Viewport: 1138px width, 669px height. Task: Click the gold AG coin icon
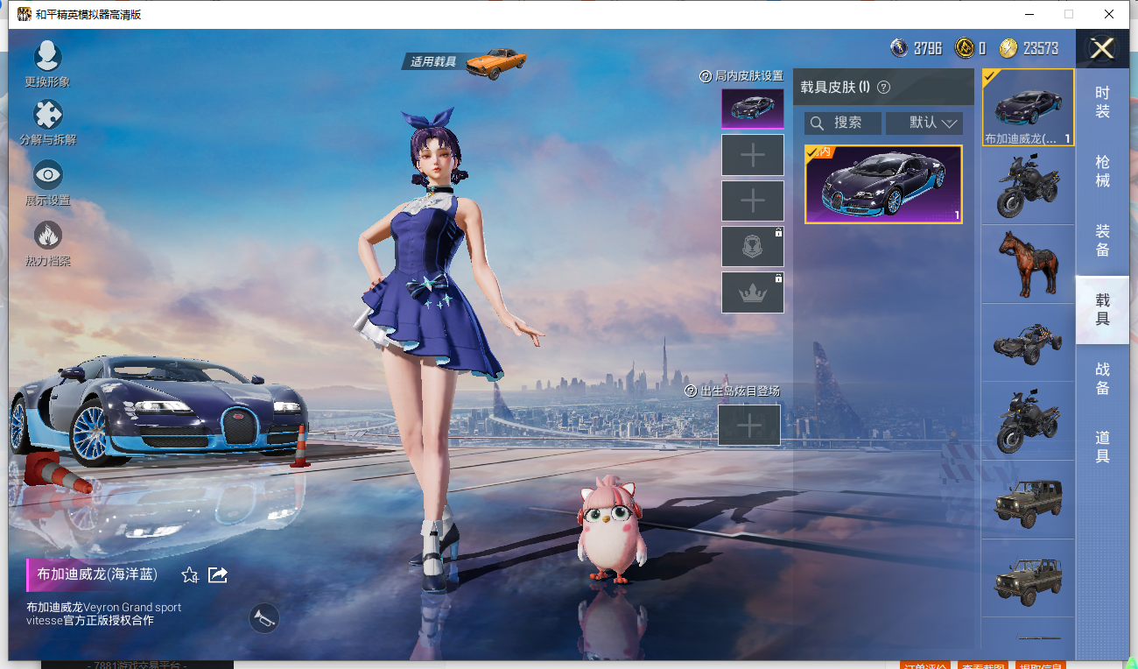pos(965,48)
